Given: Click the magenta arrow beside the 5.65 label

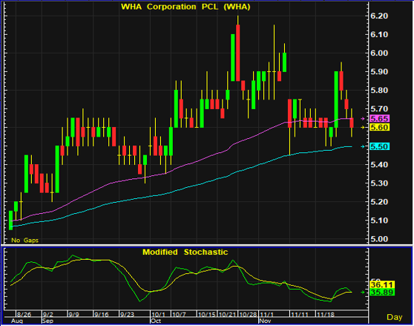Looking at the screenshot, I should point(363,119).
